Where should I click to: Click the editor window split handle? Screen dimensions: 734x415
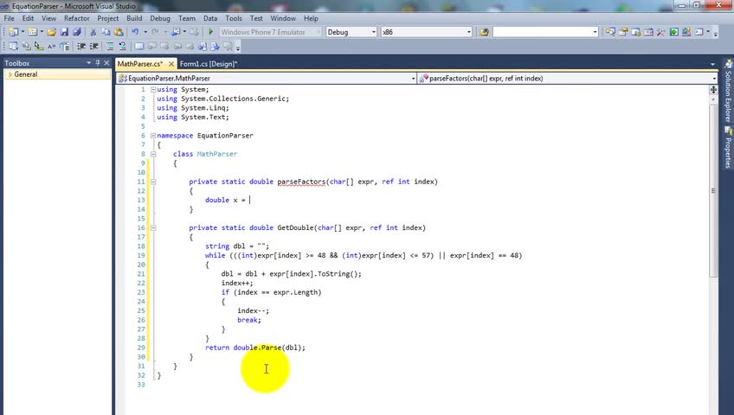click(713, 89)
